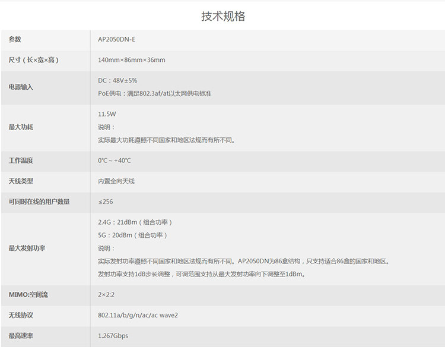The image size is (445, 349).
Task: Click the DC：48V±5% value
Action: tap(117, 80)
